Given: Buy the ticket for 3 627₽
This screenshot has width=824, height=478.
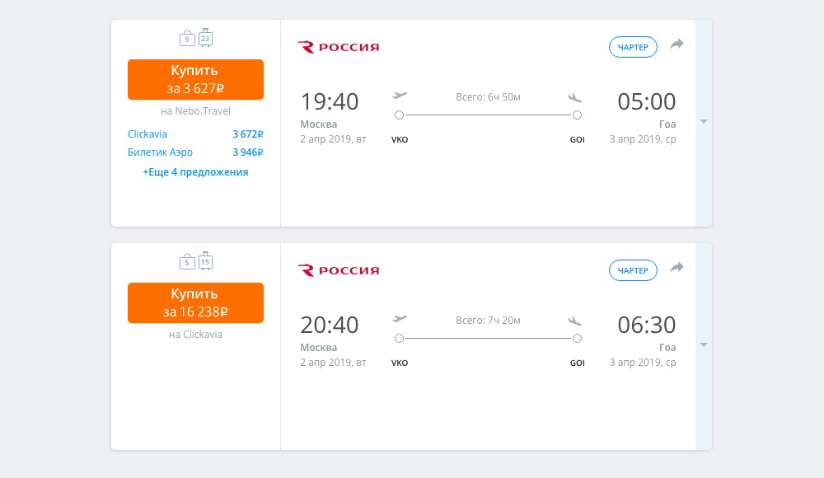Looking at the screenshot, I should (x=195, y=79).
